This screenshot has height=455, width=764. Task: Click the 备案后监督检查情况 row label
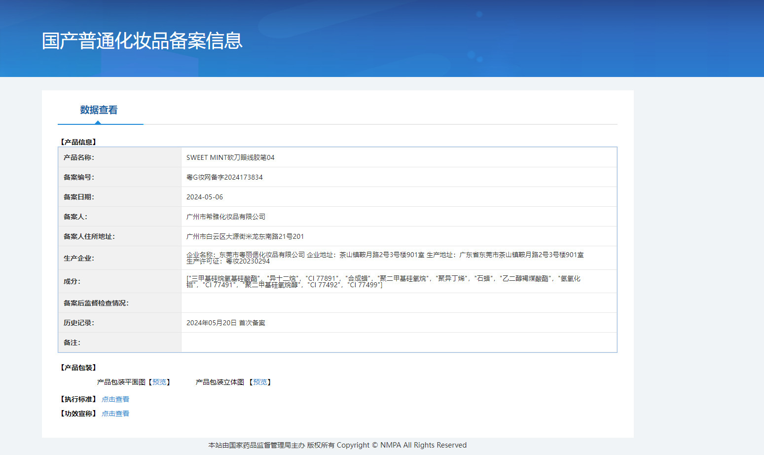[x=96, y=303]
